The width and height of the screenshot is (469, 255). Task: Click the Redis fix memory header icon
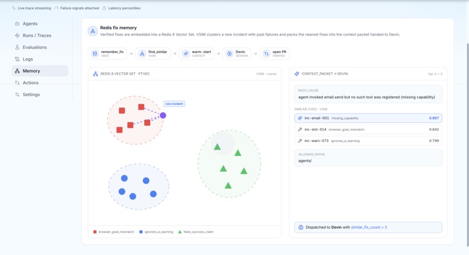[x=93, y=31]
